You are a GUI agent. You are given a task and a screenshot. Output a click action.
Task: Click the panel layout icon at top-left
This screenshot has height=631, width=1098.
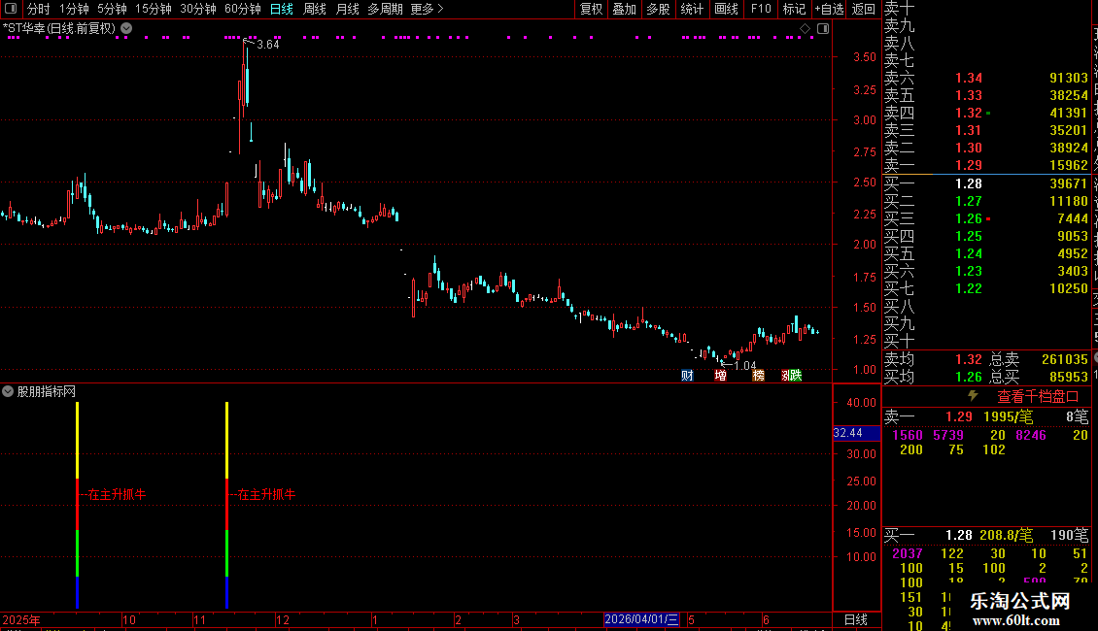coord(11,9)
